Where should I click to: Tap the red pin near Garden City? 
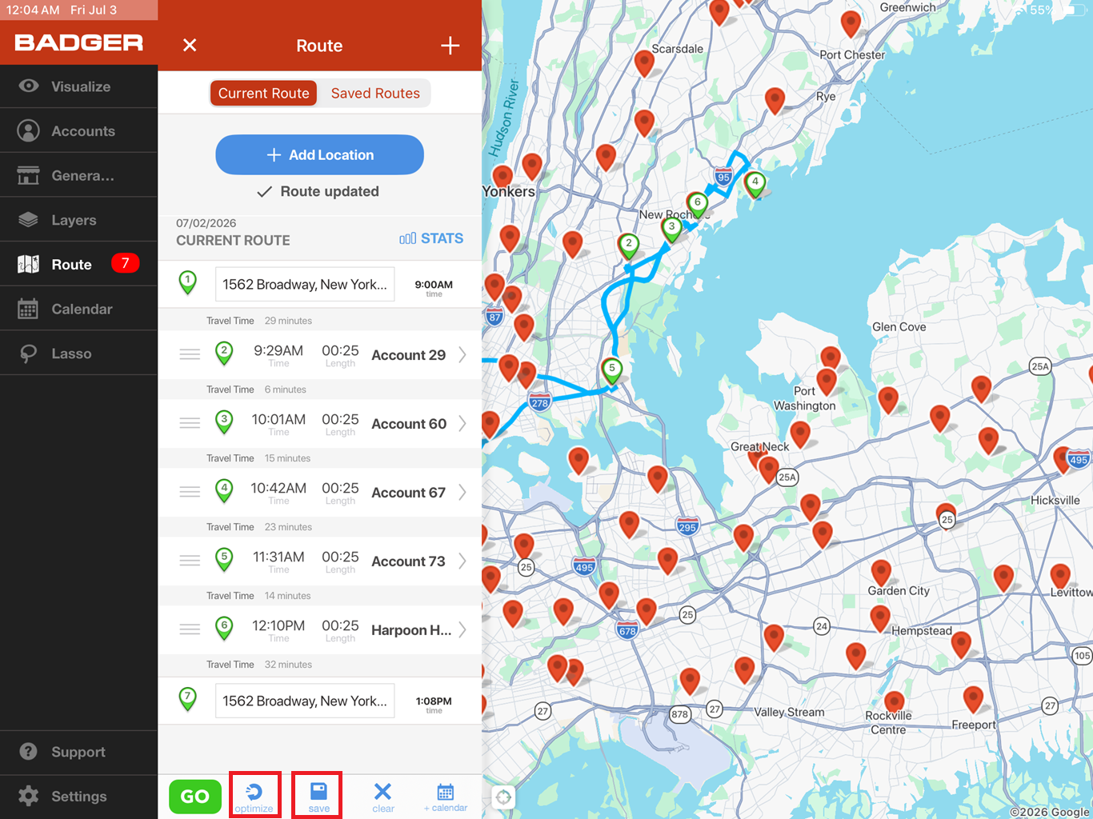coord(881,573)
